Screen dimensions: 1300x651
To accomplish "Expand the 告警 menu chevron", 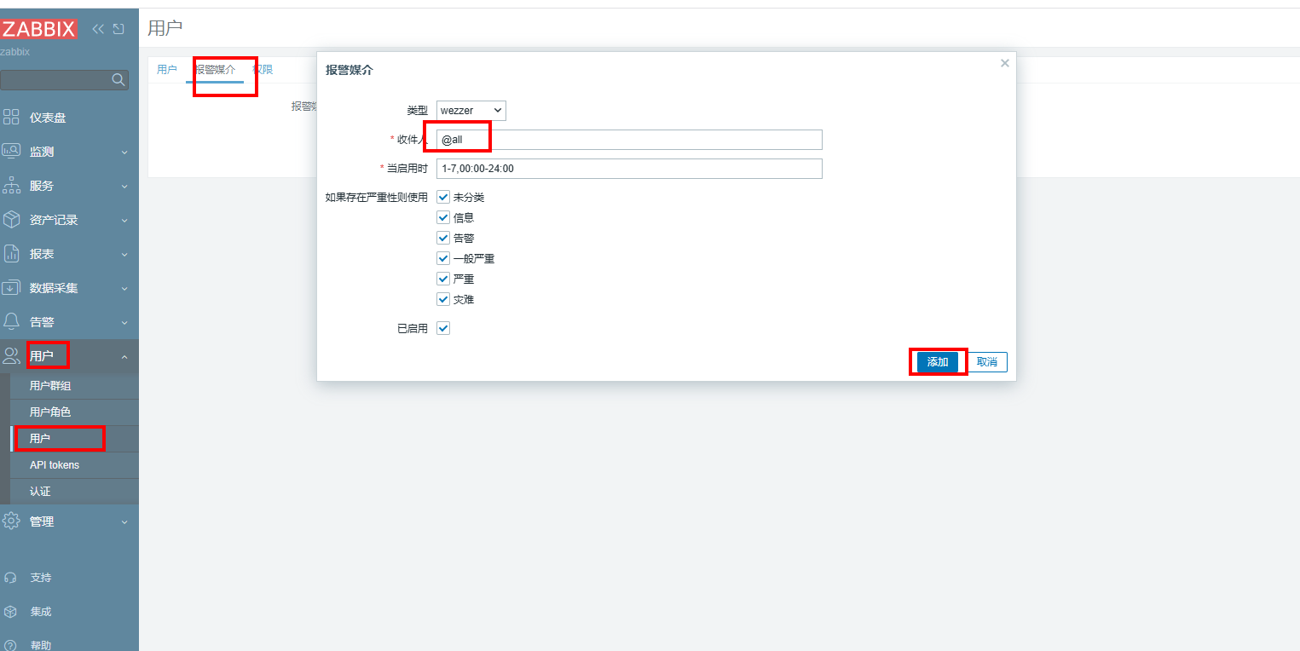I will tap(124, 323).
